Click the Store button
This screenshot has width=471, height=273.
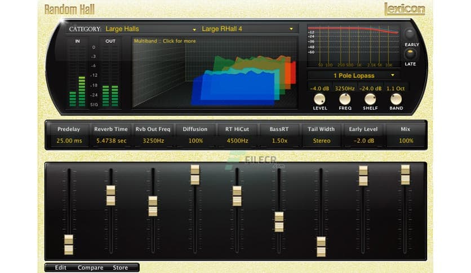(x=121, y=267)
